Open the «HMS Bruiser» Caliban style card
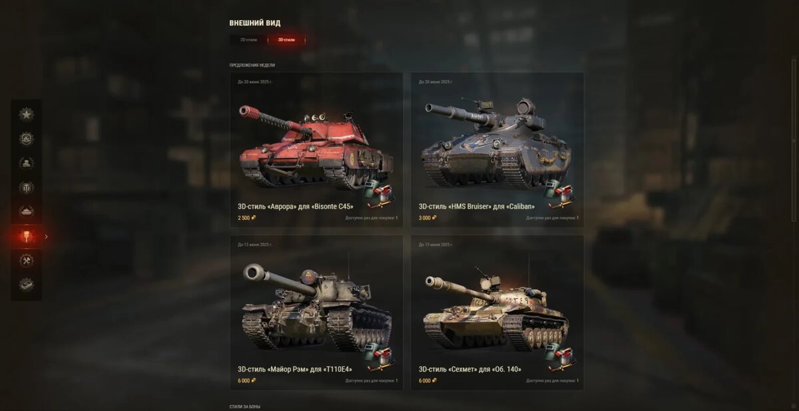The image size is (799, 411). coord(497,150)
